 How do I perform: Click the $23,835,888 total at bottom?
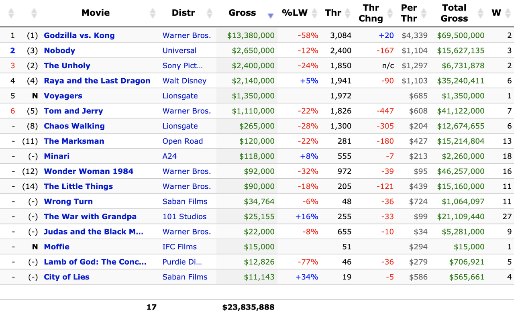click(249, 307)
